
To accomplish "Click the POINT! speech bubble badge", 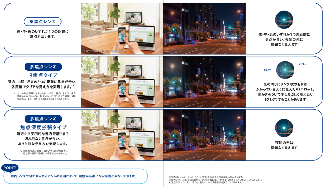I will pyautogui.click(x=10, y=168).
